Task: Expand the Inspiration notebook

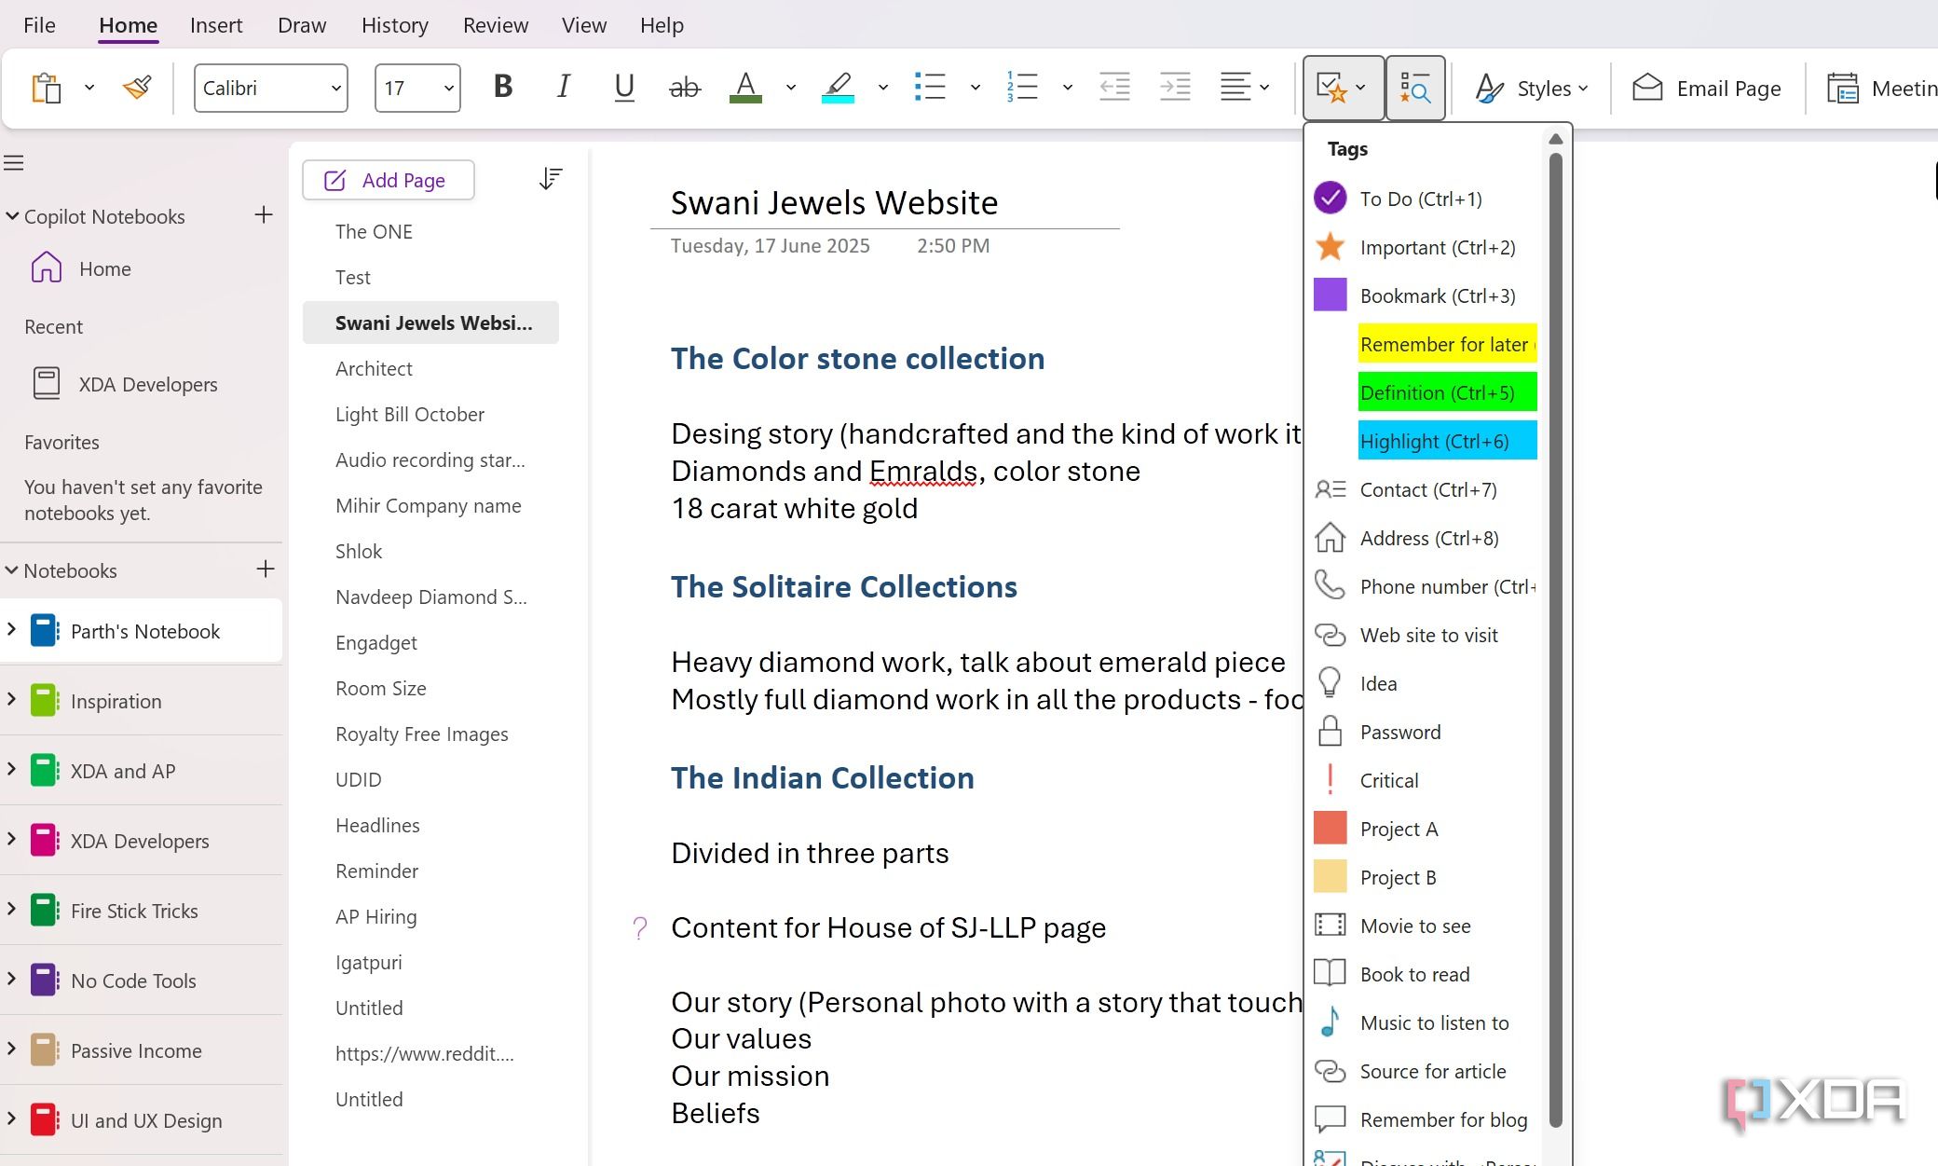Action: point(11,700)
